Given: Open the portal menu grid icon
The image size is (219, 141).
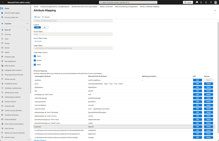Looking at the screenshot, I should (3, 2).
